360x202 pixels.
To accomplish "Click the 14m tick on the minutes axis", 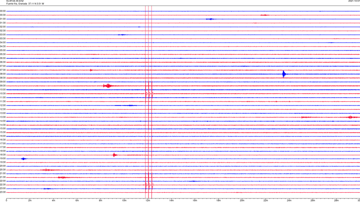I will click(171, 201).
